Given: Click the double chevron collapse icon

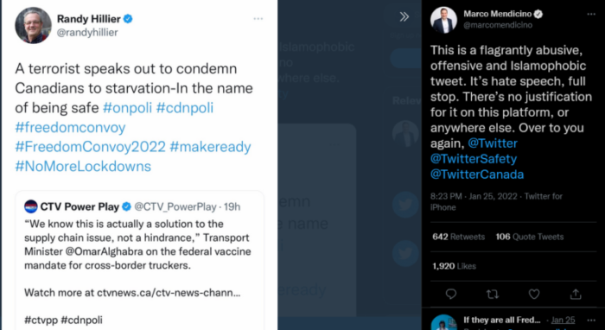Looking at the screenshot, I should coord(404,16).
